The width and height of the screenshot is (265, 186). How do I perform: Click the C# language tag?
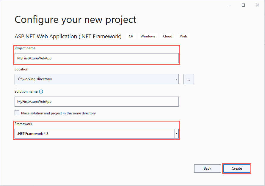point(131,36)
